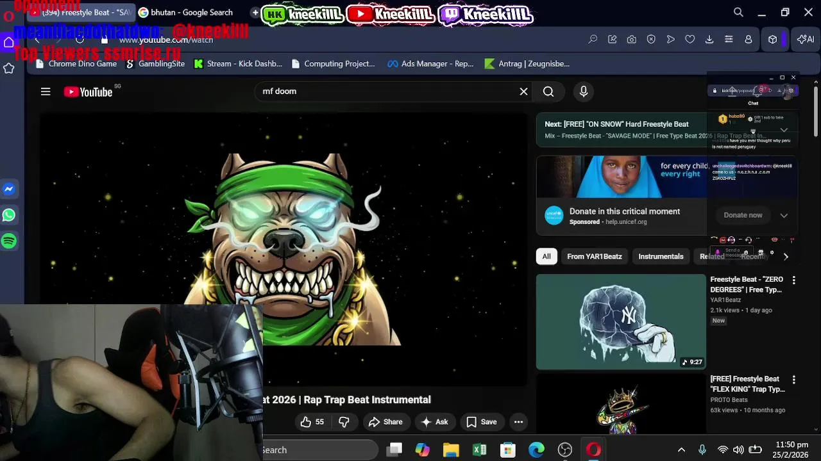Screen dimensions: 821x461
Task: Open Opera Flow send arrow icon
Action: pos(670,40)
